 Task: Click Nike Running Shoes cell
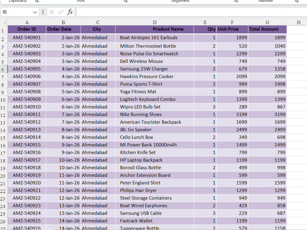click(x=154, y=115)
